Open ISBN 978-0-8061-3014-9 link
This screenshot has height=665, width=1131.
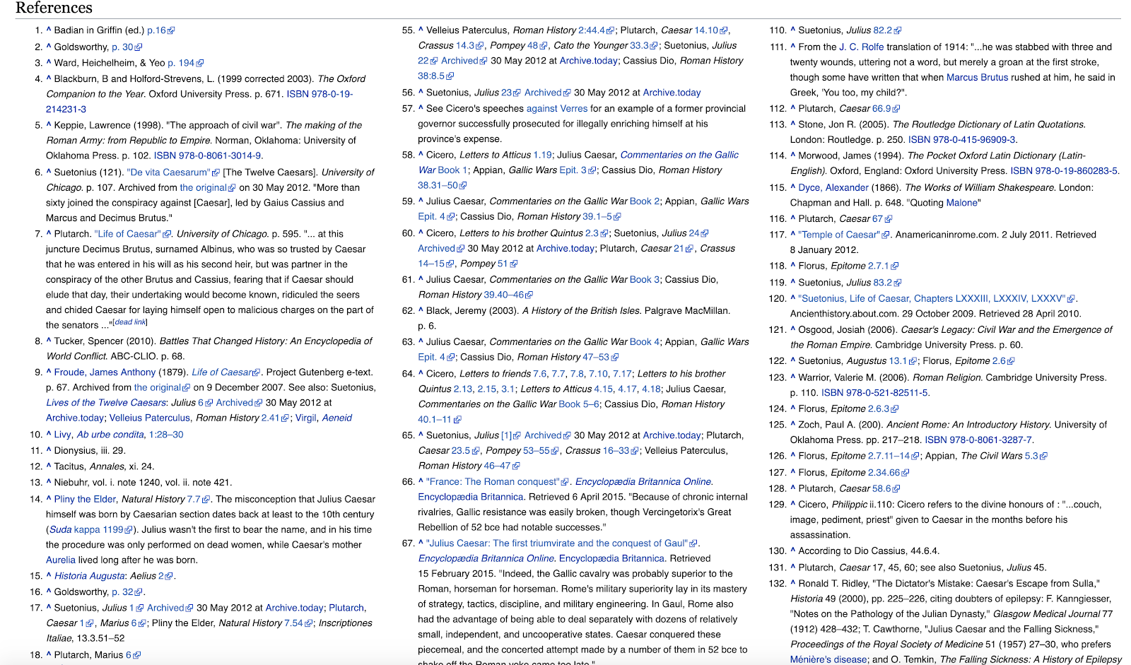pyautogui.click(x=207, y=155)
